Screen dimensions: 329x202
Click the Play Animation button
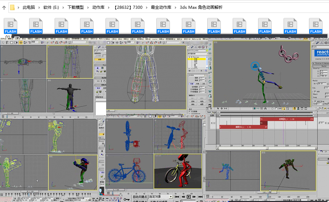188,197
